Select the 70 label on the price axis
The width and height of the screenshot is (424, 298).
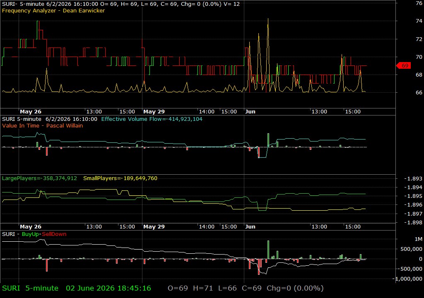pos(419,57)
